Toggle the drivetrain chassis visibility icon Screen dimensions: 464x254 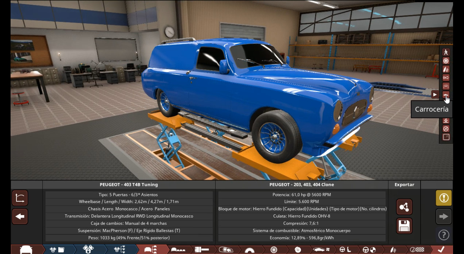[x=446, y=78]
